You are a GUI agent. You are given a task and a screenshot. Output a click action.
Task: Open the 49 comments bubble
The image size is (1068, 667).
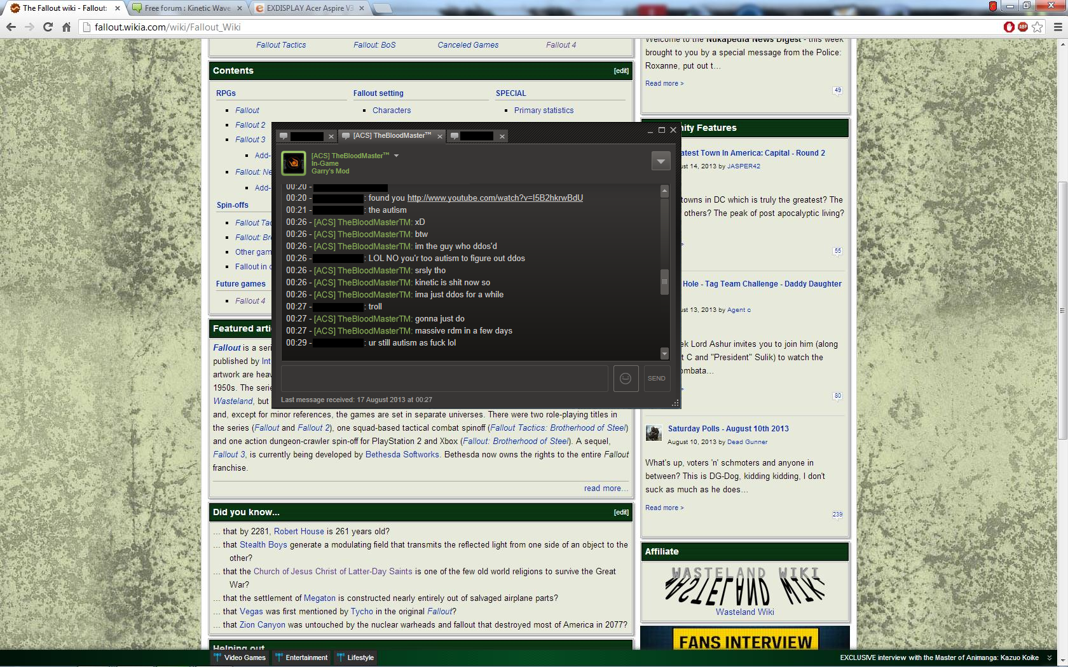coord(837,90)
